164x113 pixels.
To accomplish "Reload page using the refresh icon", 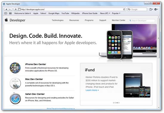I will click(124, 10).
